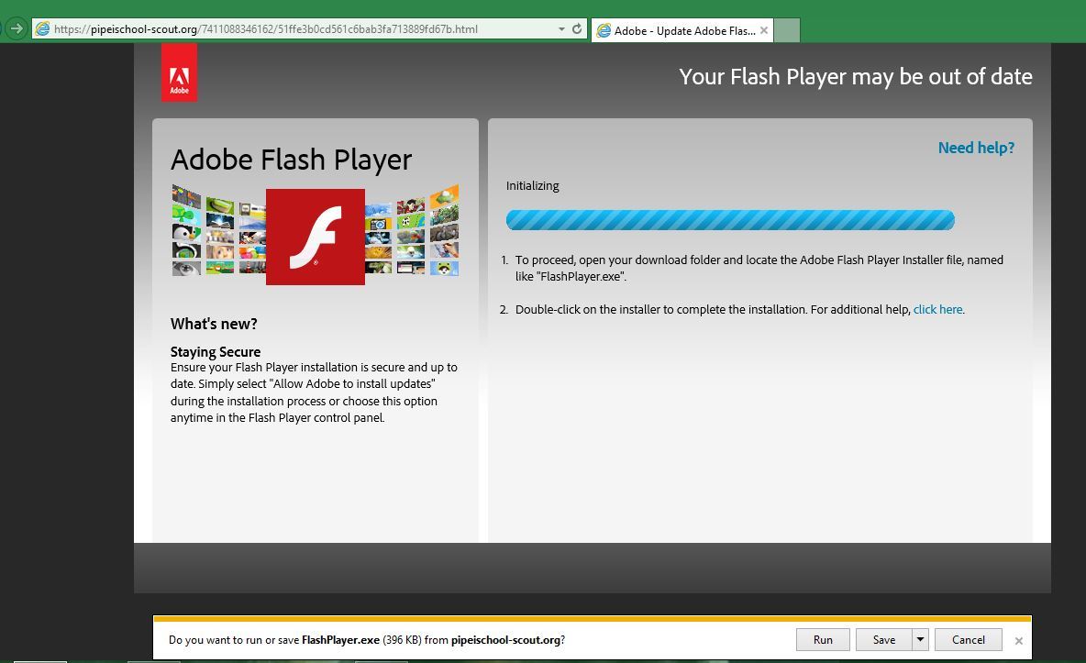Click the large red Flash Player logo

point(315,237)
